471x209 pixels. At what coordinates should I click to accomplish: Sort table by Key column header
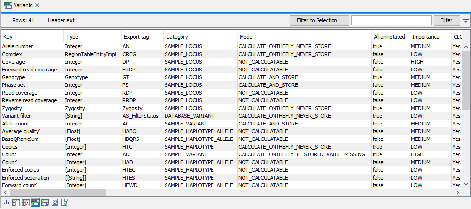point(32,37)
